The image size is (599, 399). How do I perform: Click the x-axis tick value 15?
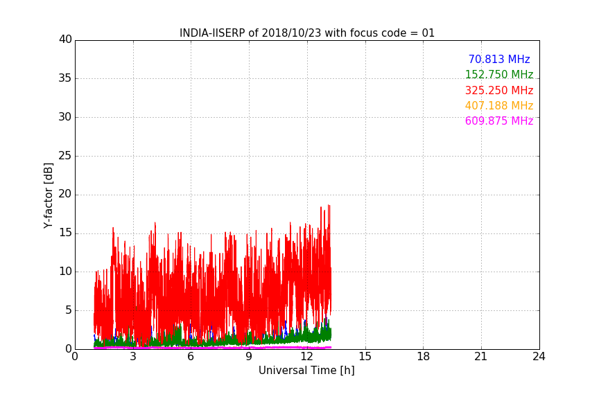365,357
